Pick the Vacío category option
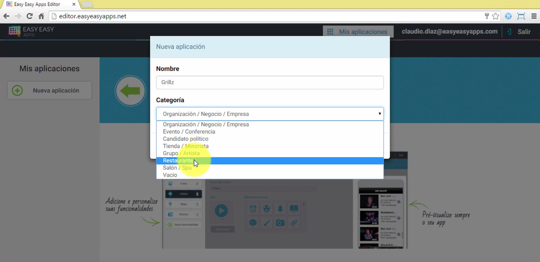This screenshot has width=540, height=262. 170,175
